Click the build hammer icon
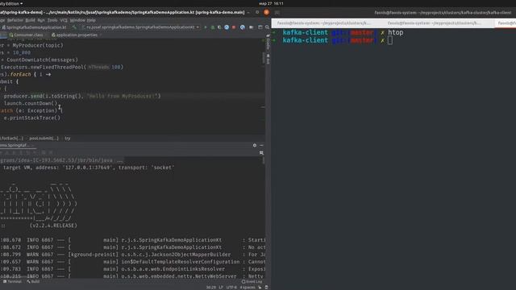Screen dimensions: 516x290 point(74,27)
